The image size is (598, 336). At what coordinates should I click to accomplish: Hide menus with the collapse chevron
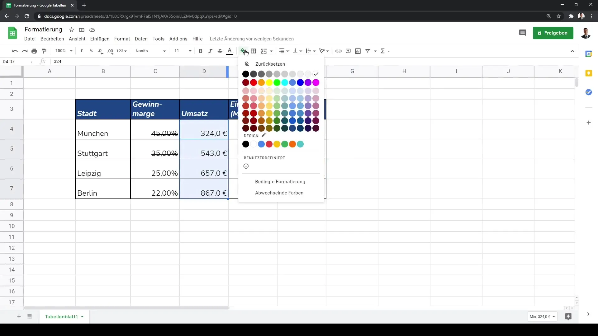pyautogui.click(x=572, y=51)
